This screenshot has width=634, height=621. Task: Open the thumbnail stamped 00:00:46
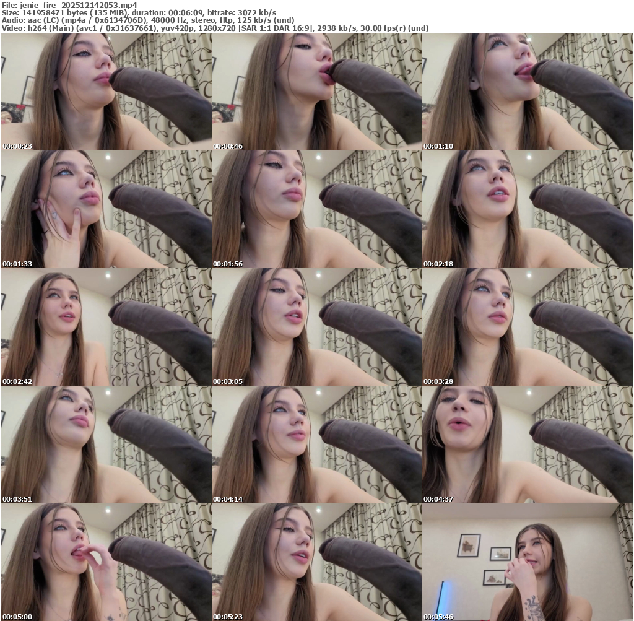point(316,92)
